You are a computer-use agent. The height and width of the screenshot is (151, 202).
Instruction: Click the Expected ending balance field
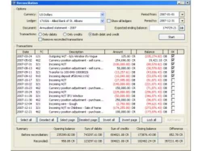click(164, 28)
